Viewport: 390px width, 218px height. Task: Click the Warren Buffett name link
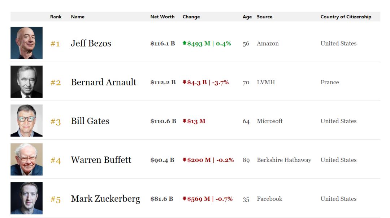click(x=101, y=160)
